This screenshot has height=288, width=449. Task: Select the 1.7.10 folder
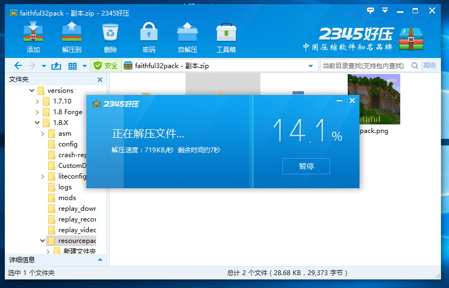point(57,101)
